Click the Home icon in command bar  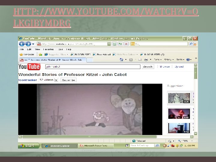pos(121,60)
